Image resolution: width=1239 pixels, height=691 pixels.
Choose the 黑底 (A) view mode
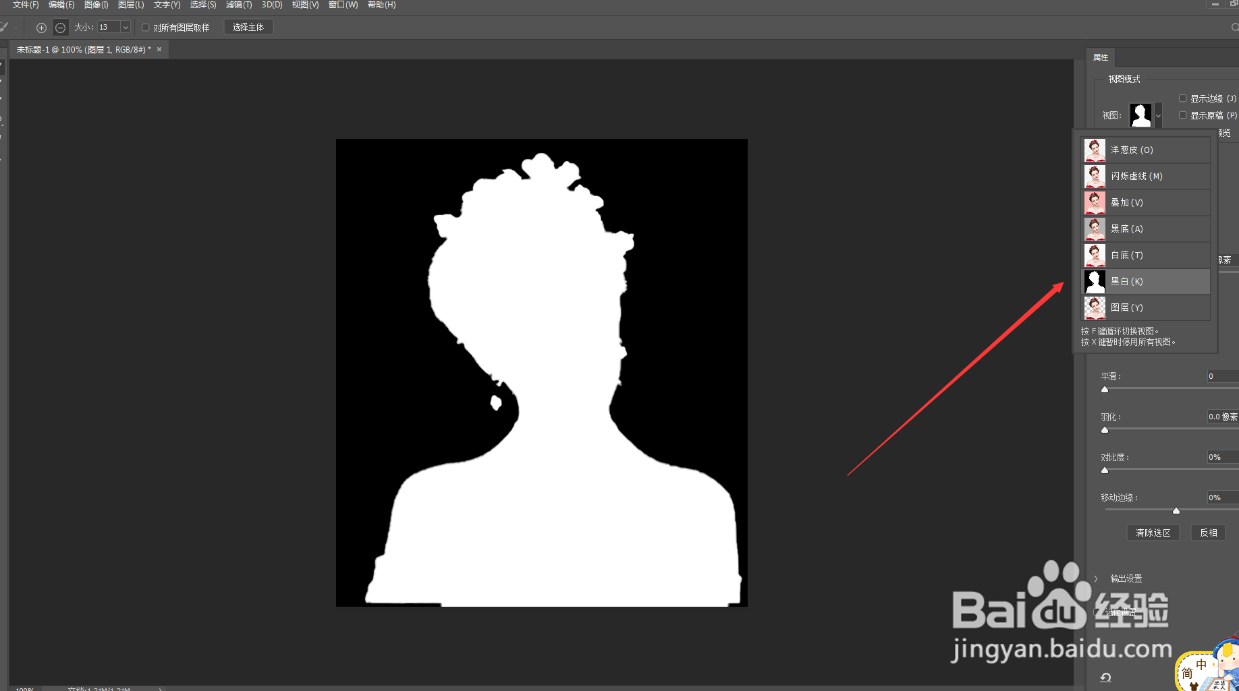pyautogui.click(x=1145, y=229)
